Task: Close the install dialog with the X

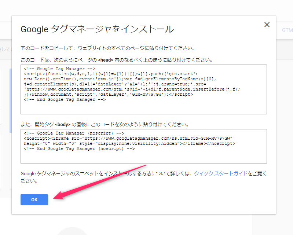Action: 267,25
